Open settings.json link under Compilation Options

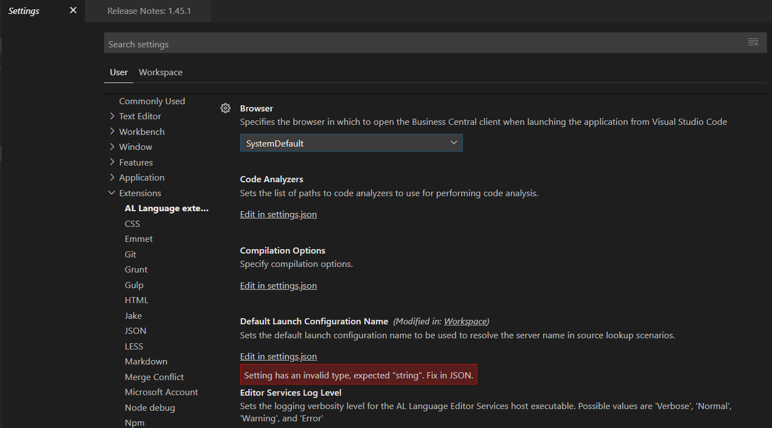[x=278, y=285]
